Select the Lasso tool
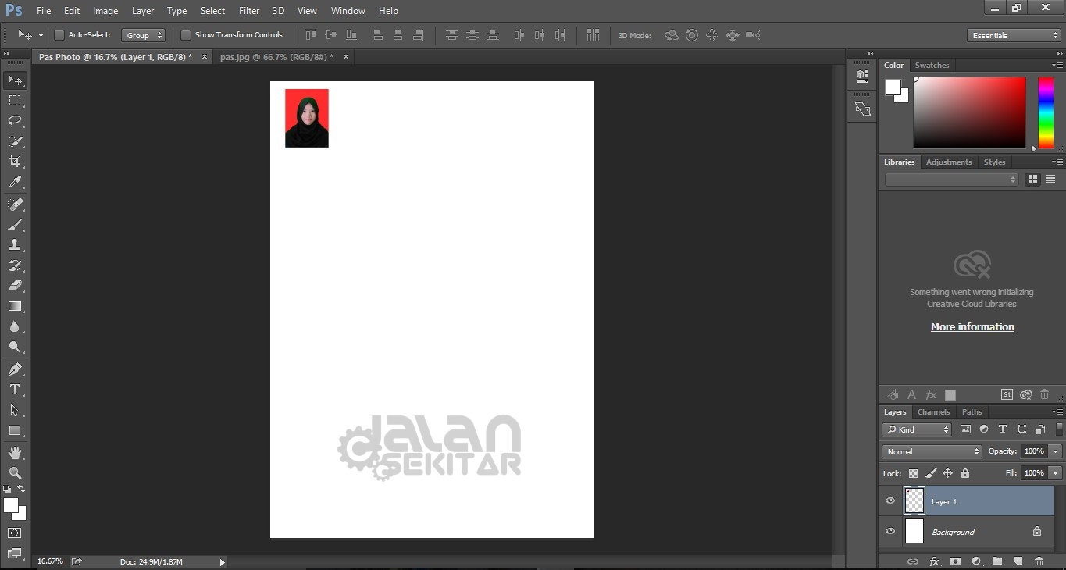The height and width of the screenshot is (570, 1066). click(14, 121)
